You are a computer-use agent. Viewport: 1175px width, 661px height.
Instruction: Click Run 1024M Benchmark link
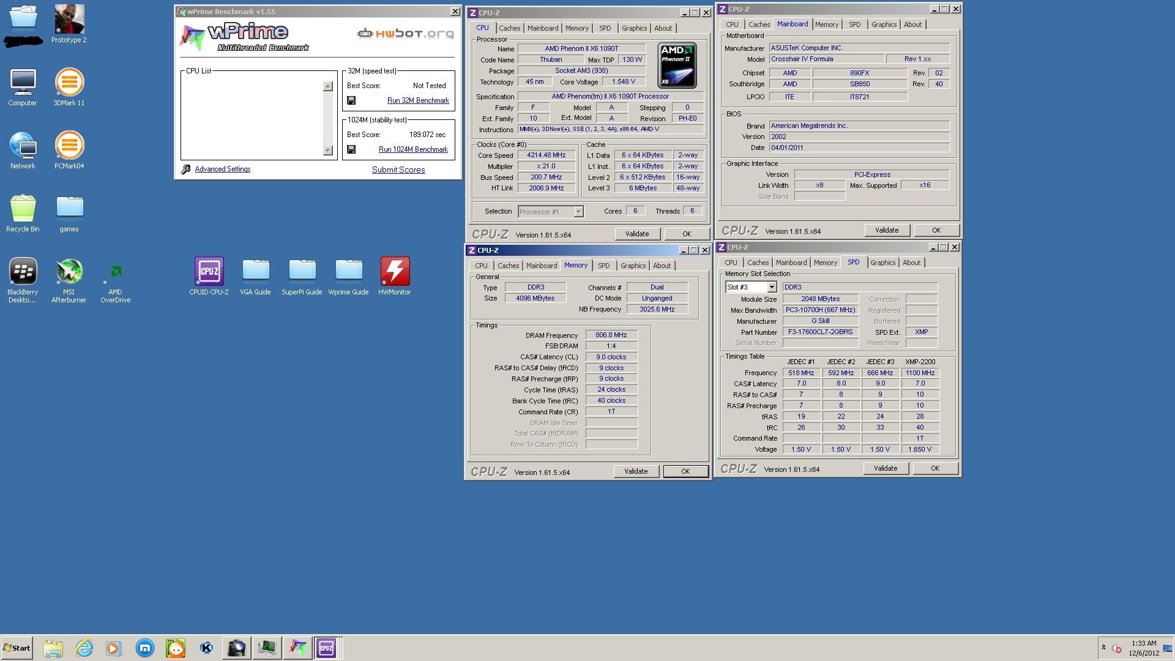413,149
